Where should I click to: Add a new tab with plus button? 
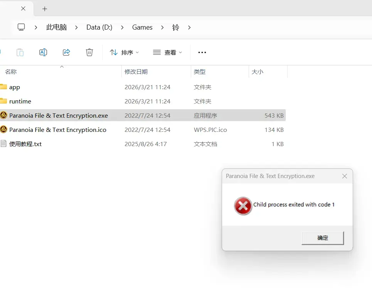pos(45,9)
